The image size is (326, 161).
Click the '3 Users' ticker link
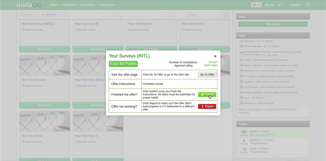tap(264, 149)
